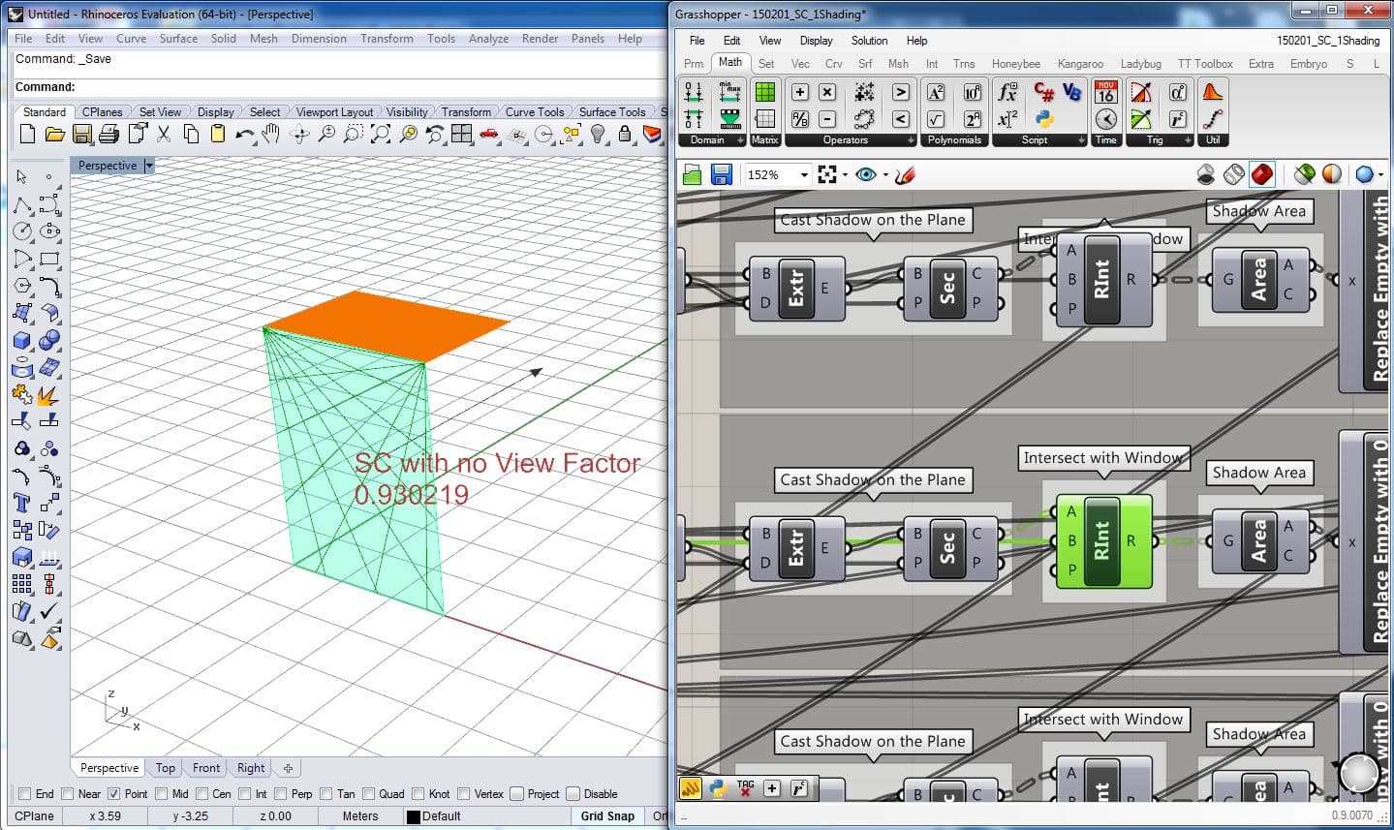This screenshot has height=830, width=1394.
Task: Click the Python script icon in Grasshopper's Math ribbon
Action: 1044,119
